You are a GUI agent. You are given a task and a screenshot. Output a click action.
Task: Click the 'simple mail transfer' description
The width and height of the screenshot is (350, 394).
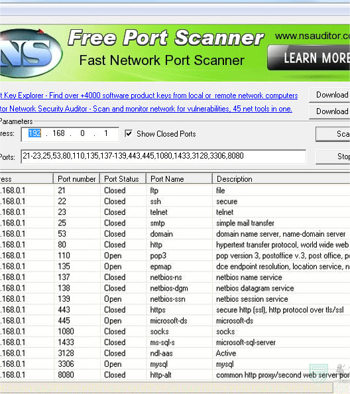point(245,223)
